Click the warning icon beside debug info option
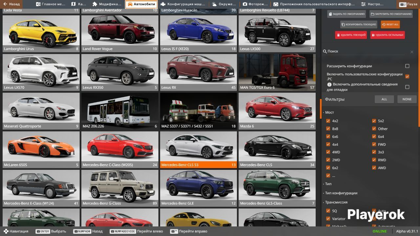 (x=329, y=84)
